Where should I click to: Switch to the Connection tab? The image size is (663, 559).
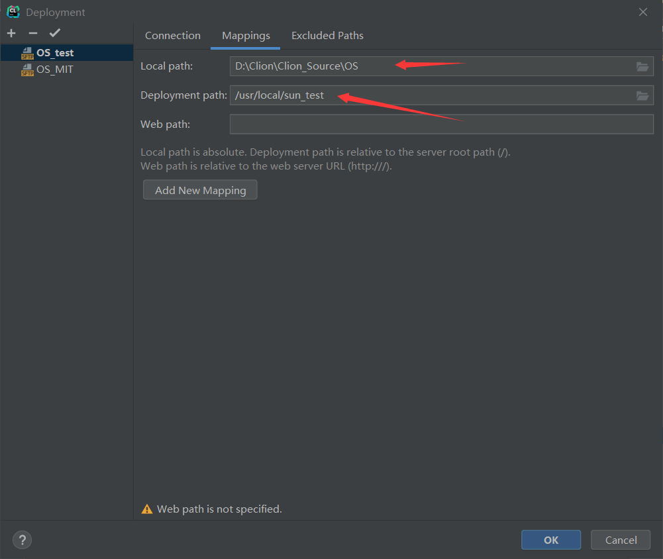[x=172, y=36]
